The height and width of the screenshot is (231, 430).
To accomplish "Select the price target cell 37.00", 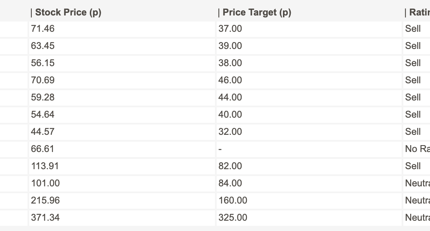I will [309, 29].
